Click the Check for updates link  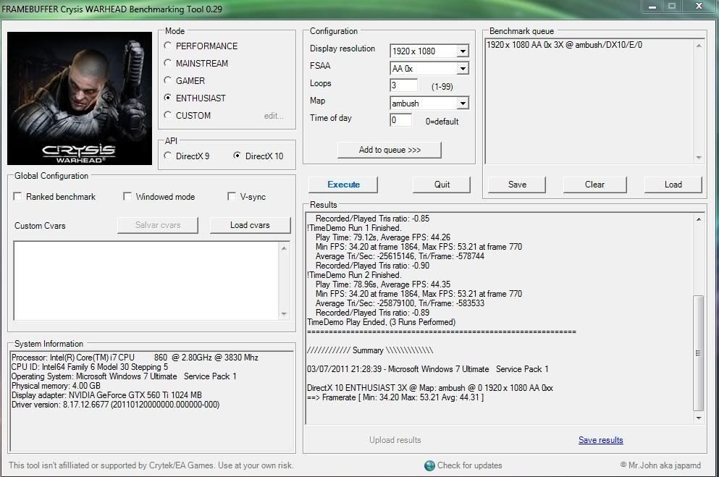click(x=469, y=465)
